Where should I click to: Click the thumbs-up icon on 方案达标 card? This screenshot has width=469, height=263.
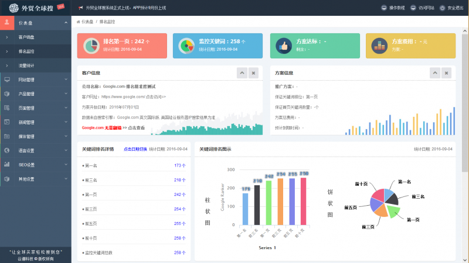pos(283,46)
